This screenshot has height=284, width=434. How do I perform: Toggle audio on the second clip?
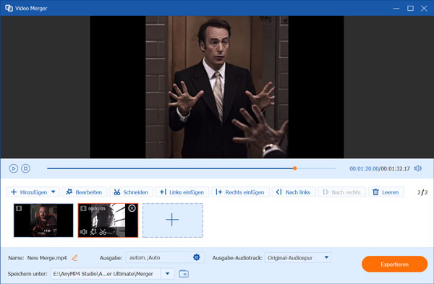(x=83, y=232)
